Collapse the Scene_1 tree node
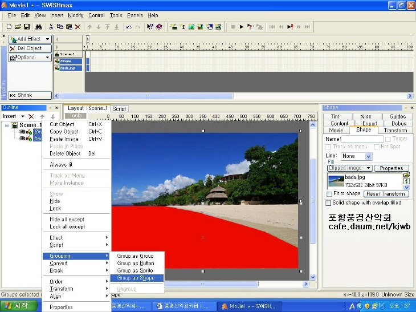Image resolution: width=416 pixels, height=312 pixels. coord(7,125)
